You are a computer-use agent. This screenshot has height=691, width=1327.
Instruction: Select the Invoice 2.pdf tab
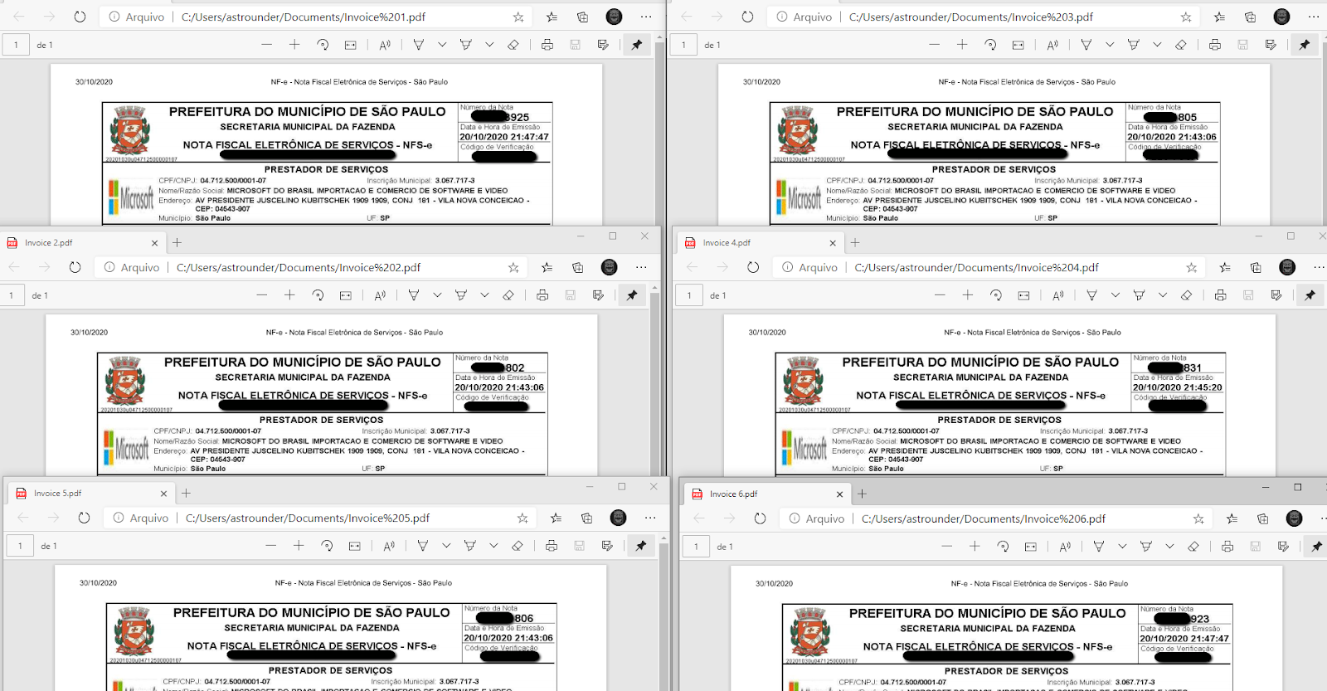pos(83,243)
